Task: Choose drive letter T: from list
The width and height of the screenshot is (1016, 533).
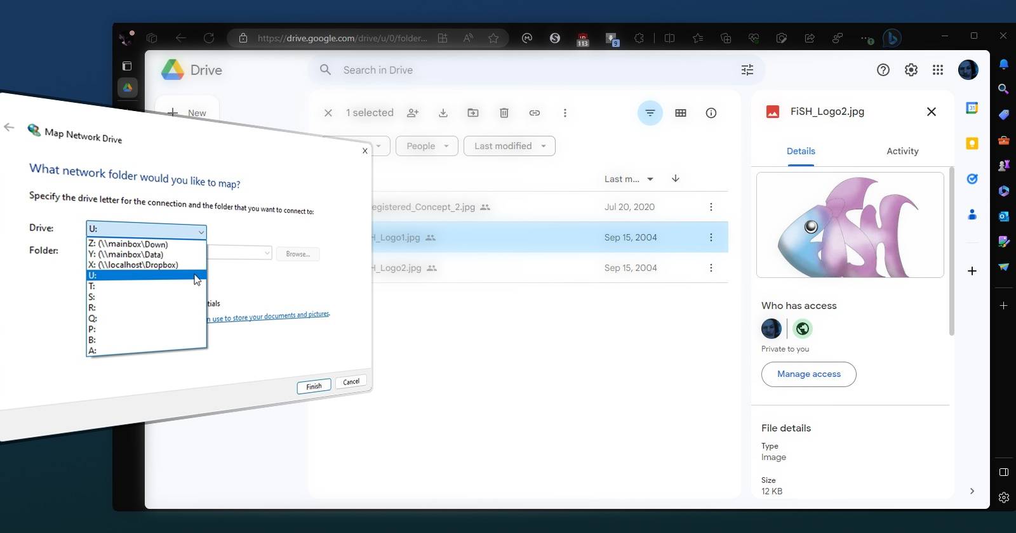Action: click(146, 286)
